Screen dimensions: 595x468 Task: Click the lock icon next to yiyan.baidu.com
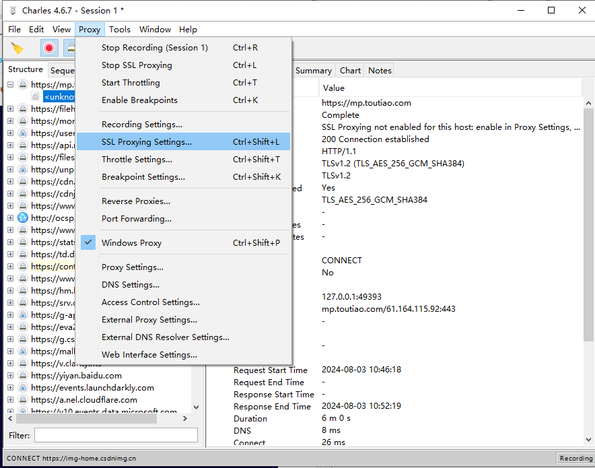tap(22, 375)
